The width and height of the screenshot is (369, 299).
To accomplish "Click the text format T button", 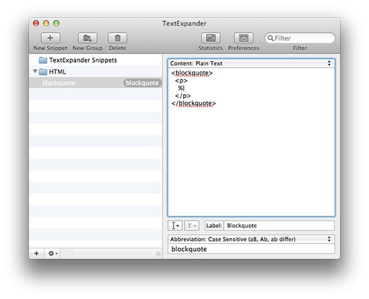I will 191,226.
